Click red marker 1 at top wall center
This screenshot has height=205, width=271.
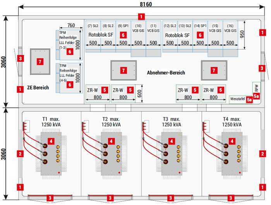point(141,17)
